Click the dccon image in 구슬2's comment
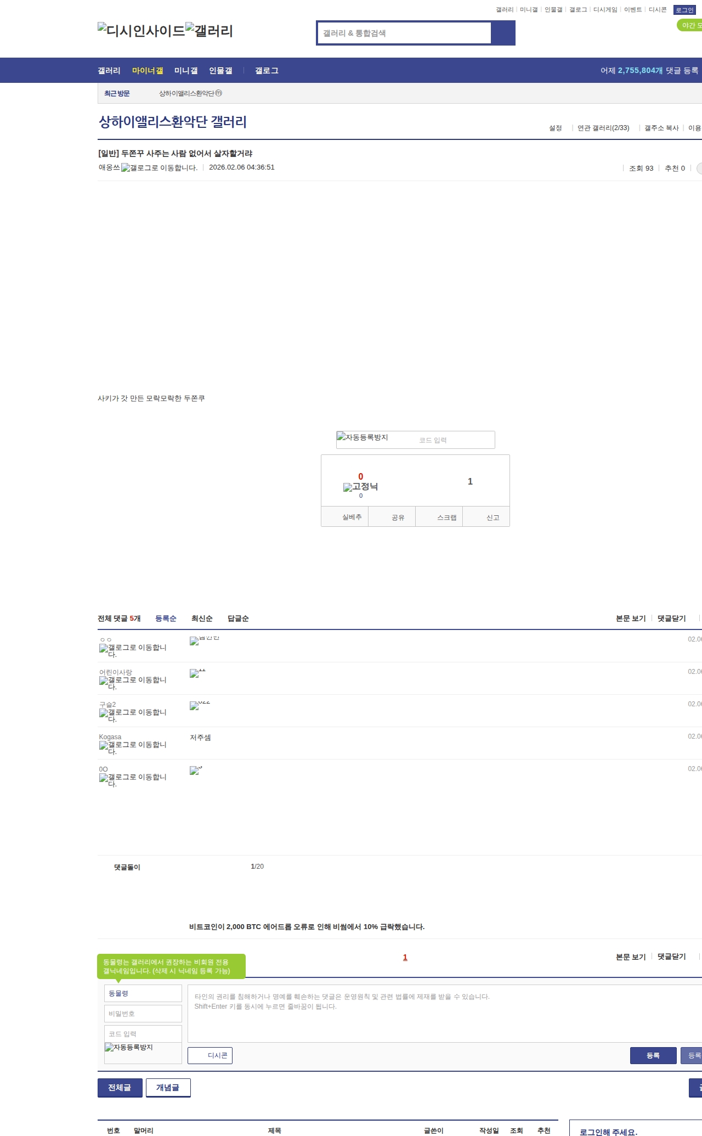702x1136 pixels. pyautogui.click(x=200, y=705)
